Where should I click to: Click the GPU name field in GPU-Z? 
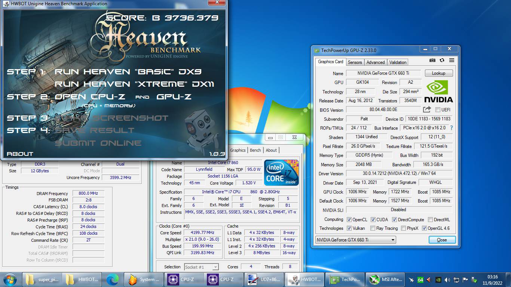coord(383,73)
